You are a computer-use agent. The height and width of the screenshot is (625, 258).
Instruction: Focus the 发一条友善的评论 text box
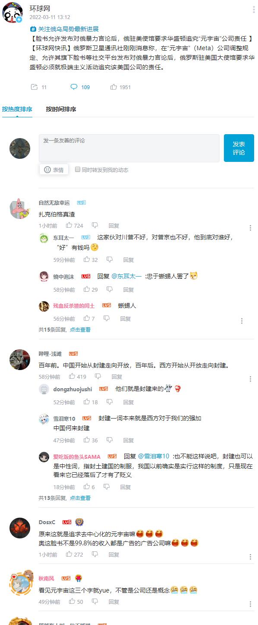tap(129, 148)
